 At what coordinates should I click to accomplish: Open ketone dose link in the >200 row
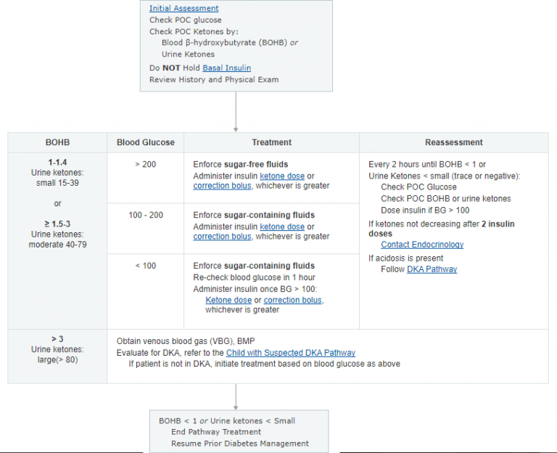[282, 176]
